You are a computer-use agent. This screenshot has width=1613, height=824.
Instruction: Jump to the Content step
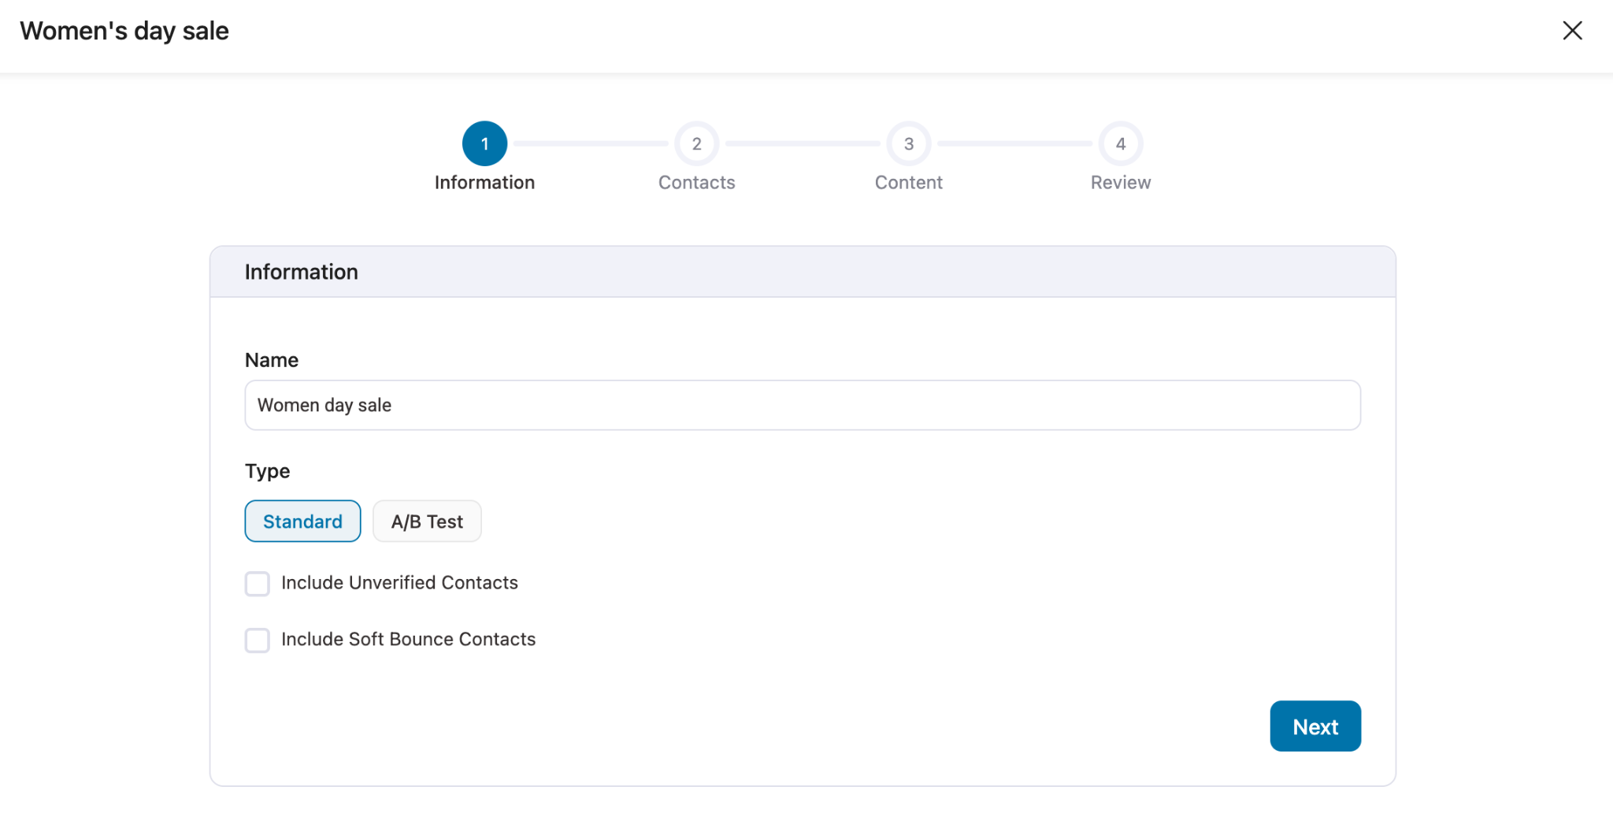point(908,143)
